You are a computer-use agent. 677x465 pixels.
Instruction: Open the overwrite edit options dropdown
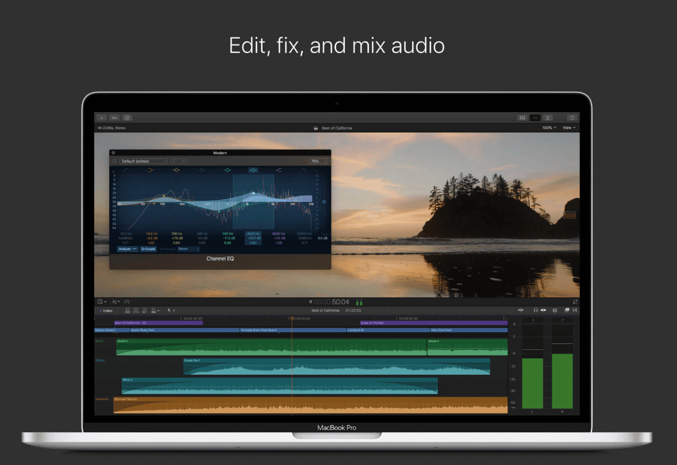tap(155, 311)
